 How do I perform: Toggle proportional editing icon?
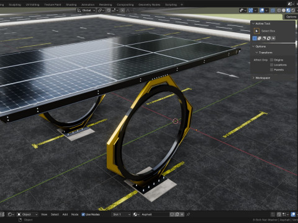123,11
